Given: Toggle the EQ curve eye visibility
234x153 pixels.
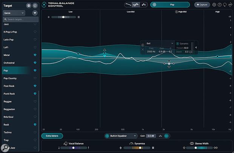Looking at the screenshot, I should tap(166, 136).
